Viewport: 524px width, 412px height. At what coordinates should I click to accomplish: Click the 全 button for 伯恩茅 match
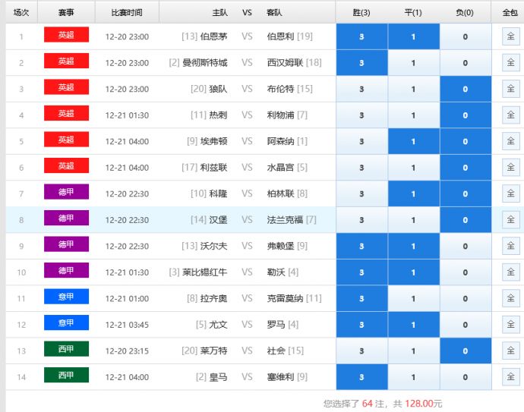coord(510,36)
